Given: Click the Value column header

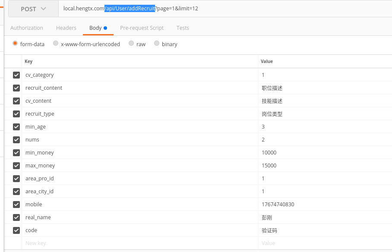Looking at the screenshot, I should point(267,62).
